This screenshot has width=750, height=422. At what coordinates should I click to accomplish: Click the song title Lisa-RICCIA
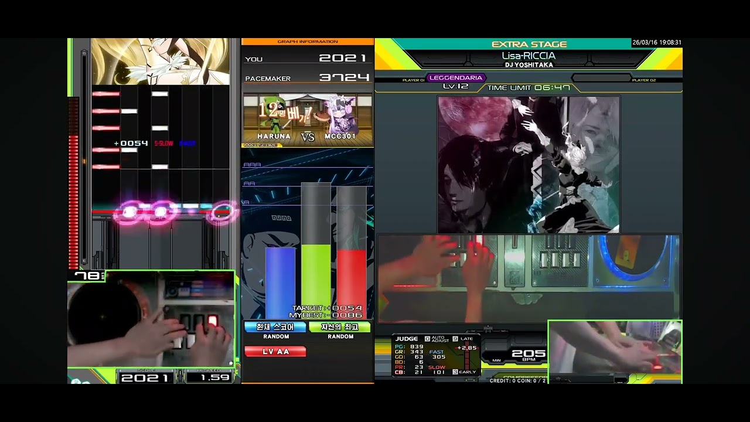click(529, 56)
